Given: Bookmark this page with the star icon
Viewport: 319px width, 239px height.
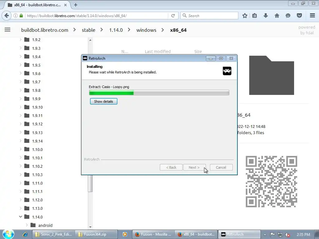Looking at the screenshot, I should click(x=245, y=16).
